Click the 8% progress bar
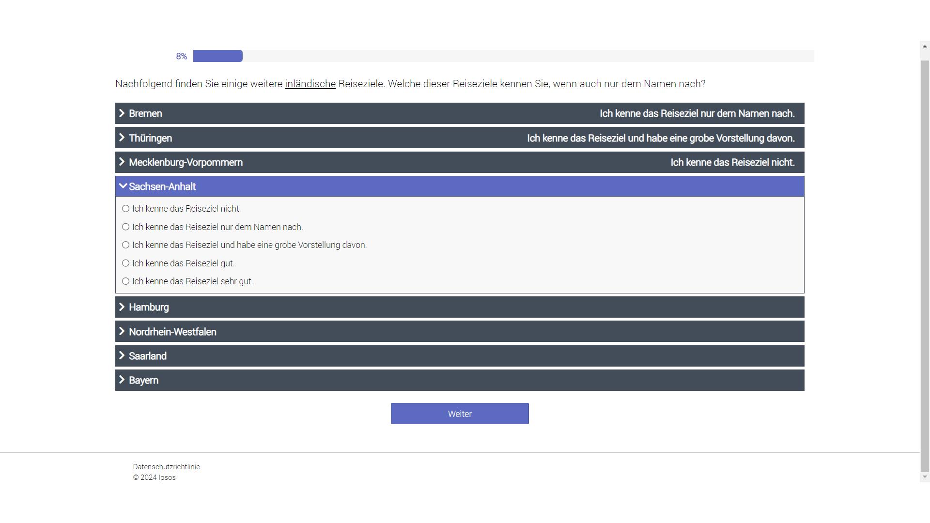 point(503,56)
